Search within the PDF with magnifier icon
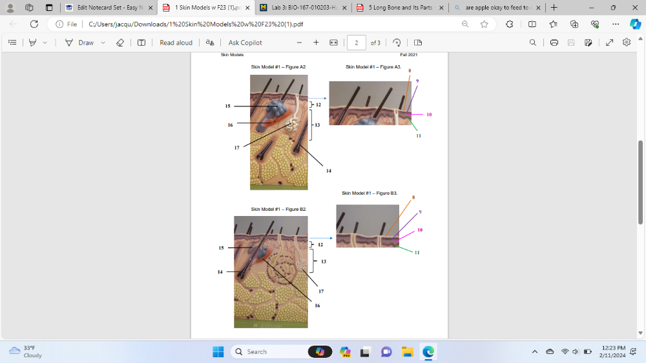 click(x=532, y=43)
